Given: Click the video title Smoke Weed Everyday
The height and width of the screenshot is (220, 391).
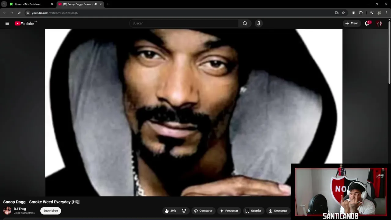Looking at the screenshot, I should pos(41,202).
